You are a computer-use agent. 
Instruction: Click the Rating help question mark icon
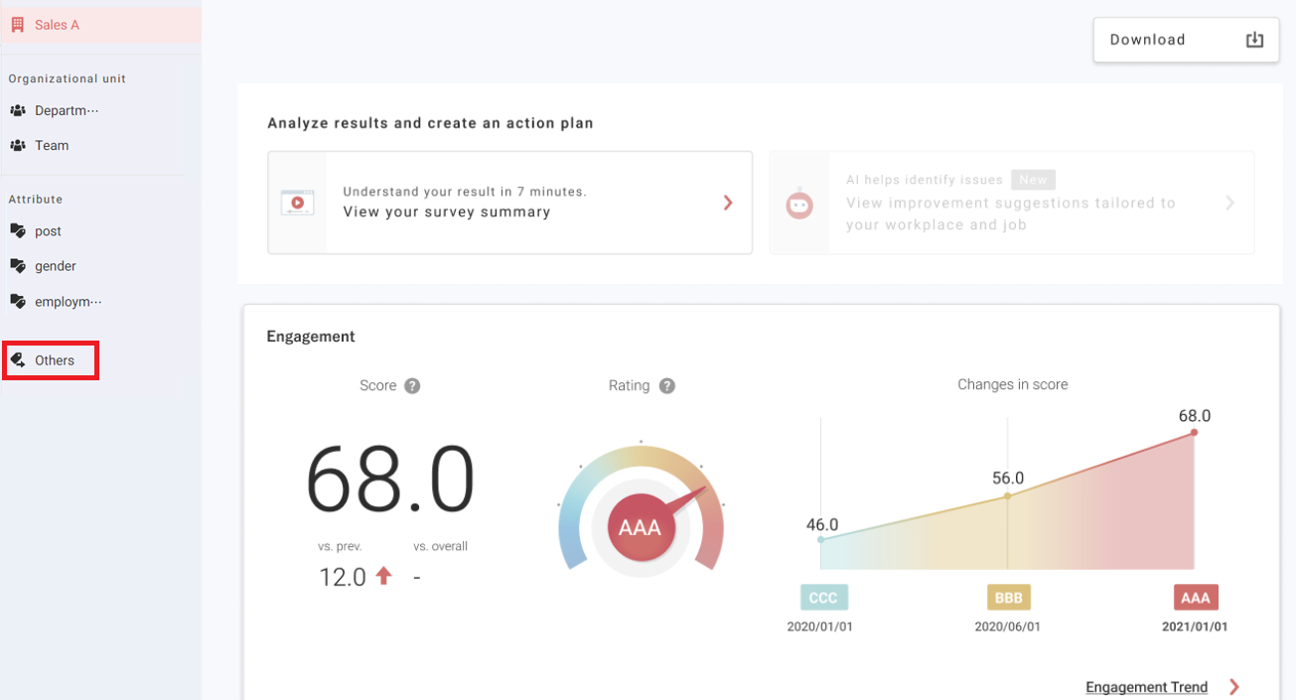[x=667, y=386]
